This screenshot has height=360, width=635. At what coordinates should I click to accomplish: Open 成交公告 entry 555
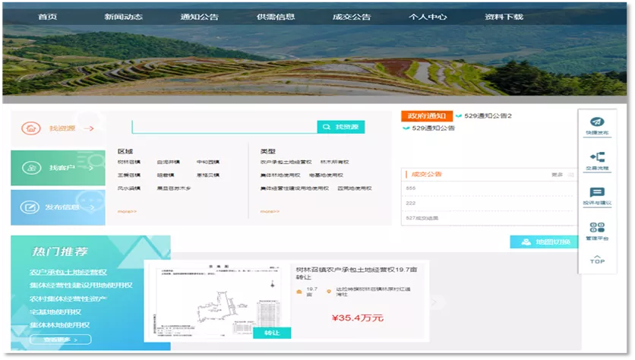click(411, 188)
